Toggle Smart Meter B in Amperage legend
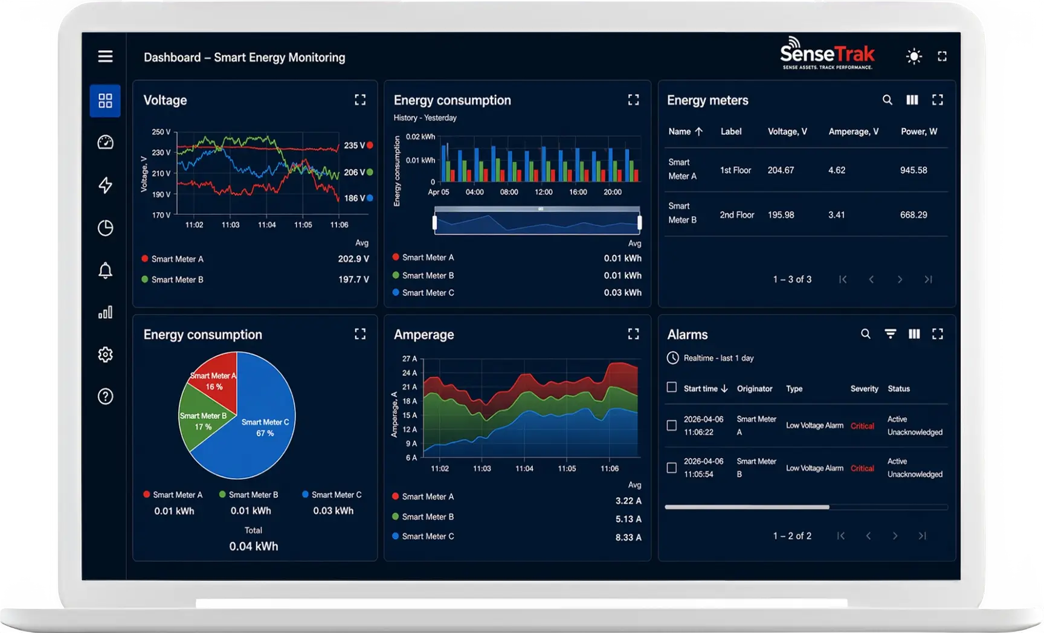This screenshot has height=633, width=1044. 424,516
